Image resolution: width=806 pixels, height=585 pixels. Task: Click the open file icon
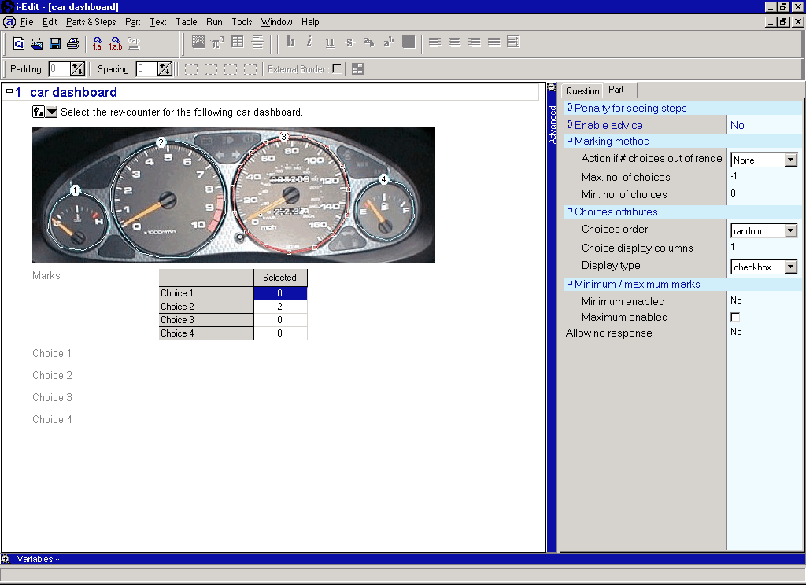pyautogui.click(x=36, y=42)
